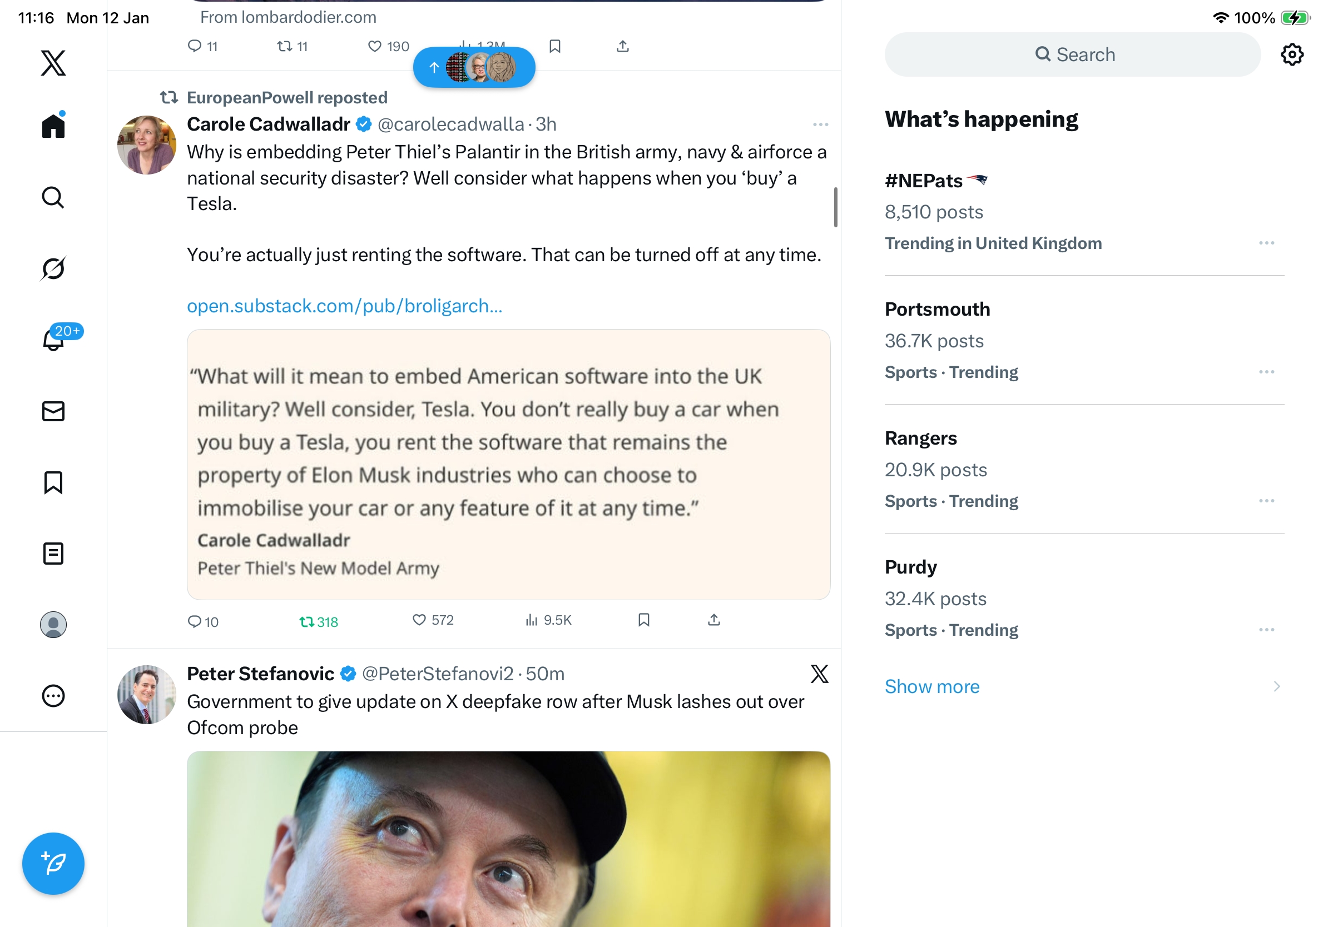Open Bookmarks in the left sidebar
This screenshot has width=1328, height=927.
click(x=53, y=482)
